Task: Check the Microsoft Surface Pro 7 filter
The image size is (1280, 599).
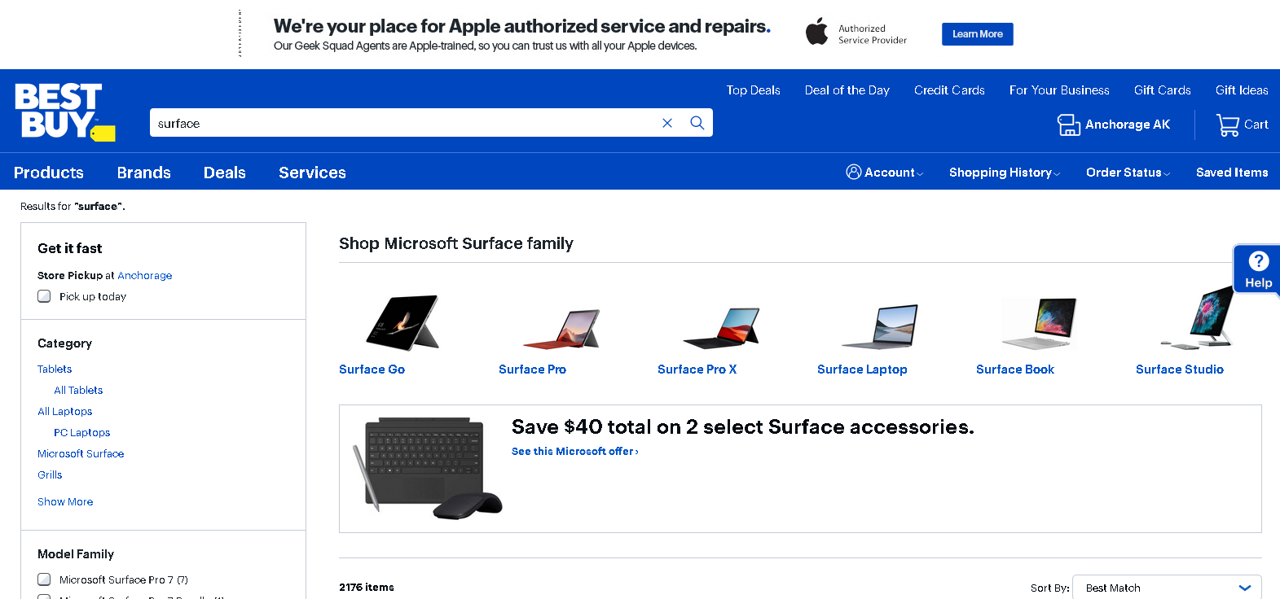Action: click(44, 579)
